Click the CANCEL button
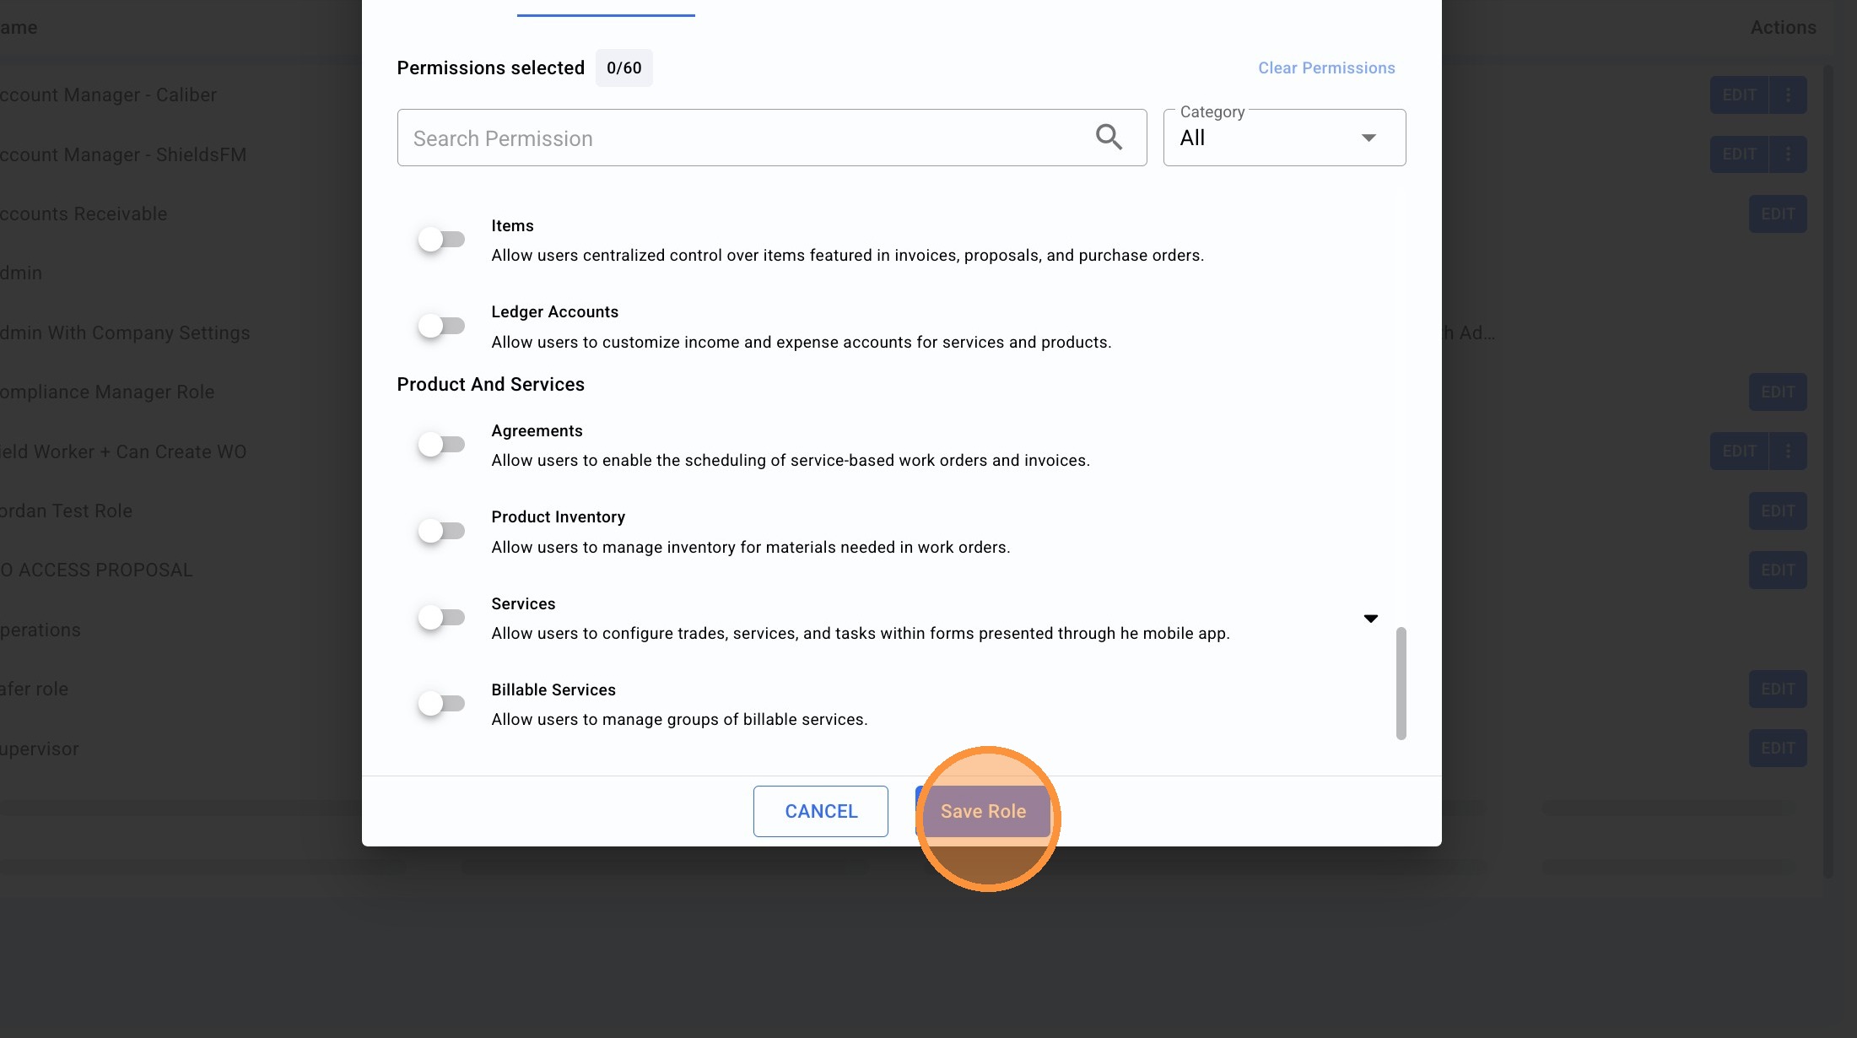Viewport: 1857px width, 1038px height. point(821,811)
